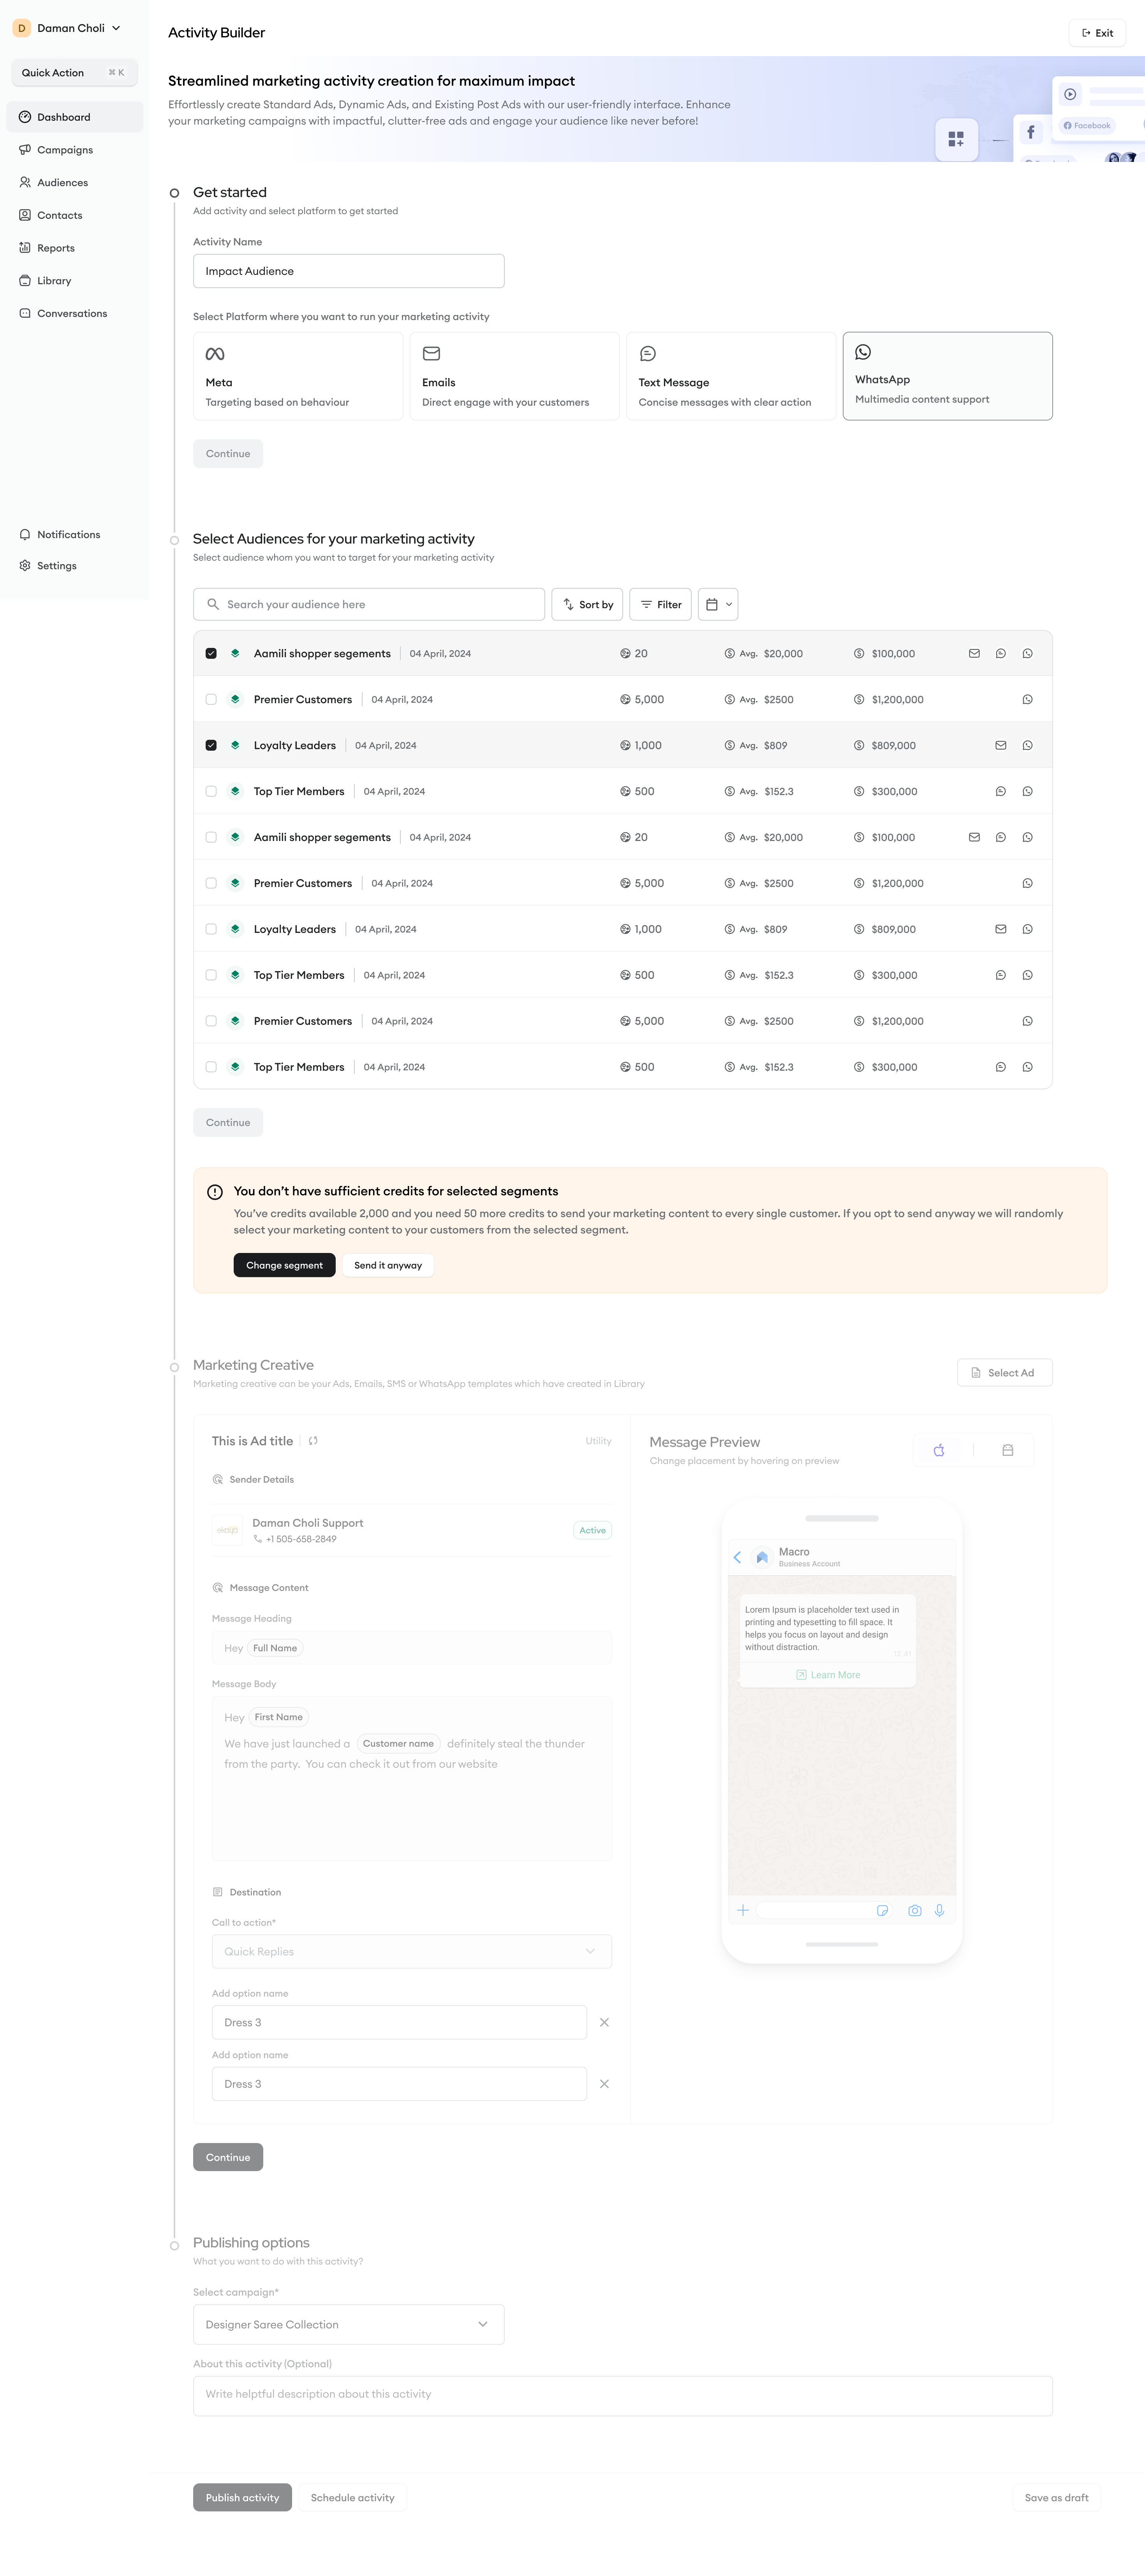This screenshot has height=2576, width=1145.
Task: Click the Learn More link in message preview
Action: tap(828, 1675)
